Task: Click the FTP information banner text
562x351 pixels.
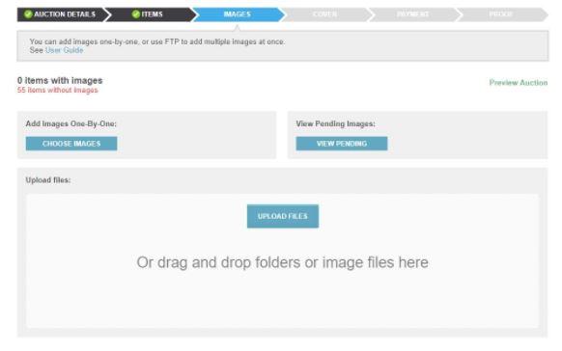Action: click(x=157, y=41)
